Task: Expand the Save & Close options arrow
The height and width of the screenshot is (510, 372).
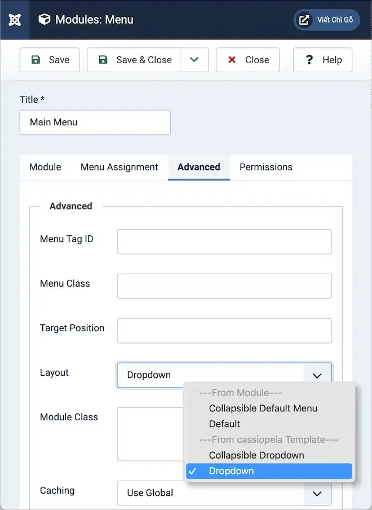Action: pos(194,60)
